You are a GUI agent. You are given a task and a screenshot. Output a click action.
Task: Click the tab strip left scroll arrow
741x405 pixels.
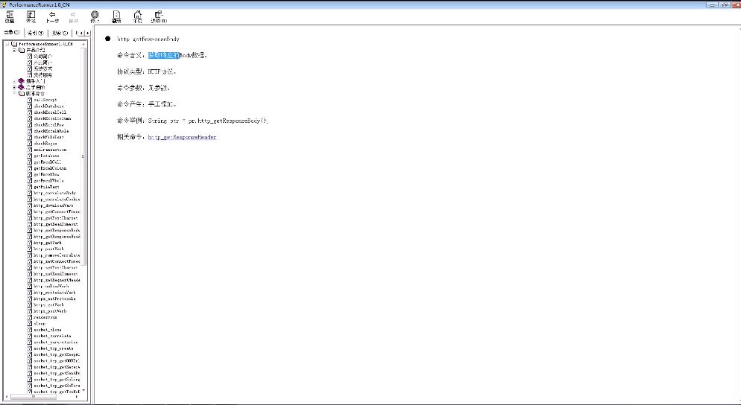pos(81,33)
